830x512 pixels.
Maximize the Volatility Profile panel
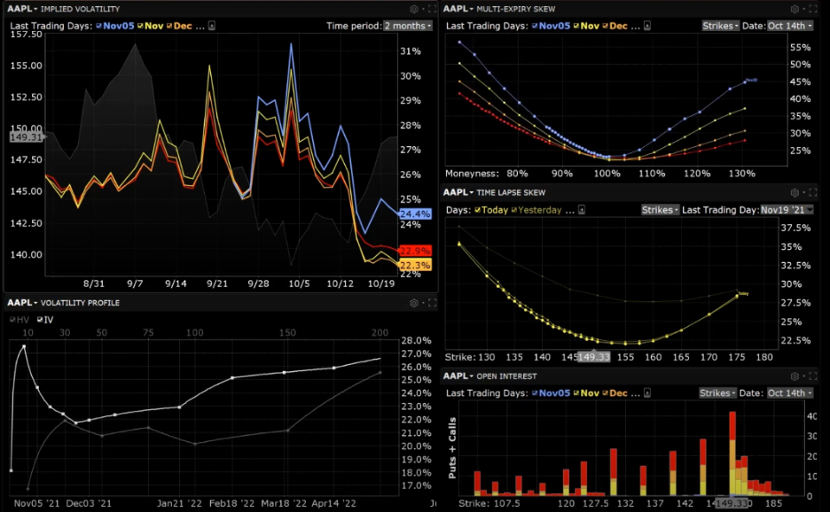coord(433,303)
